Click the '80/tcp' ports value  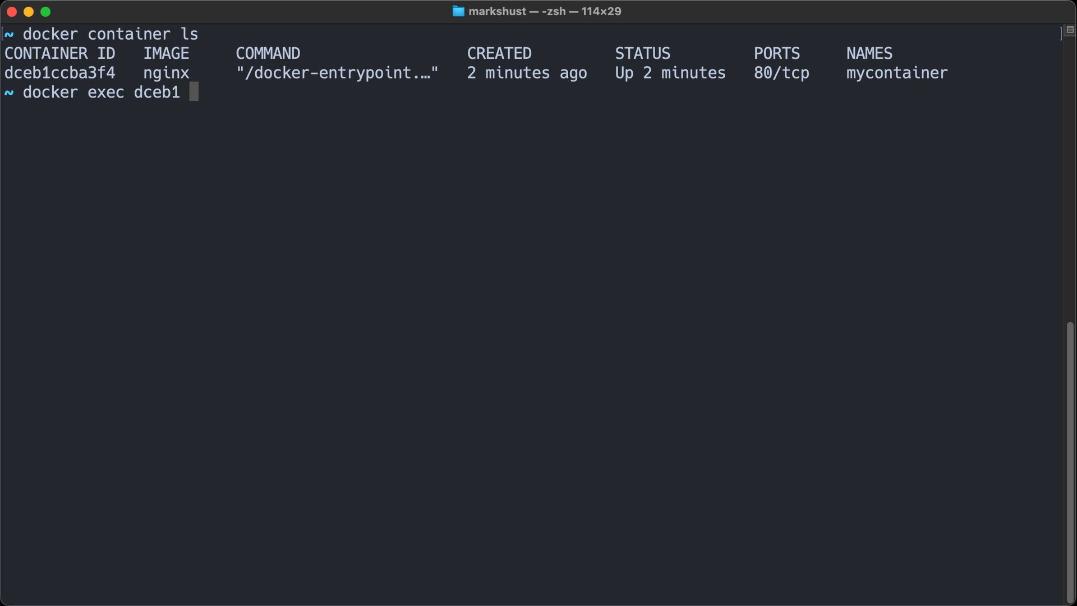coord(781,73)
